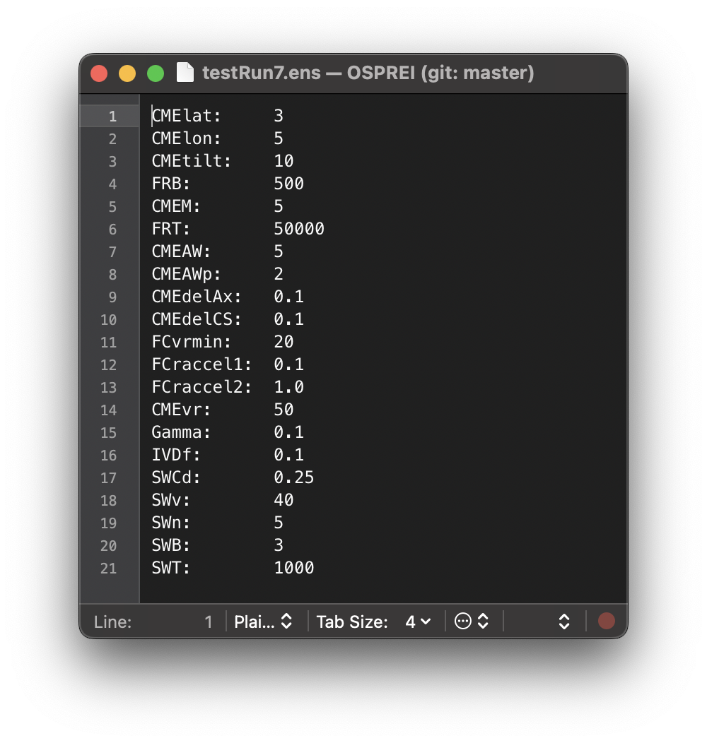Click the CMEtilt: parameter text
This screenshot has height=743, width=707.
[x=192, y=161]
